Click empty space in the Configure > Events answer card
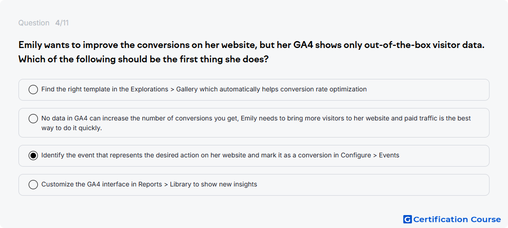The image size is (508, 228). click(x=444, y=156)
